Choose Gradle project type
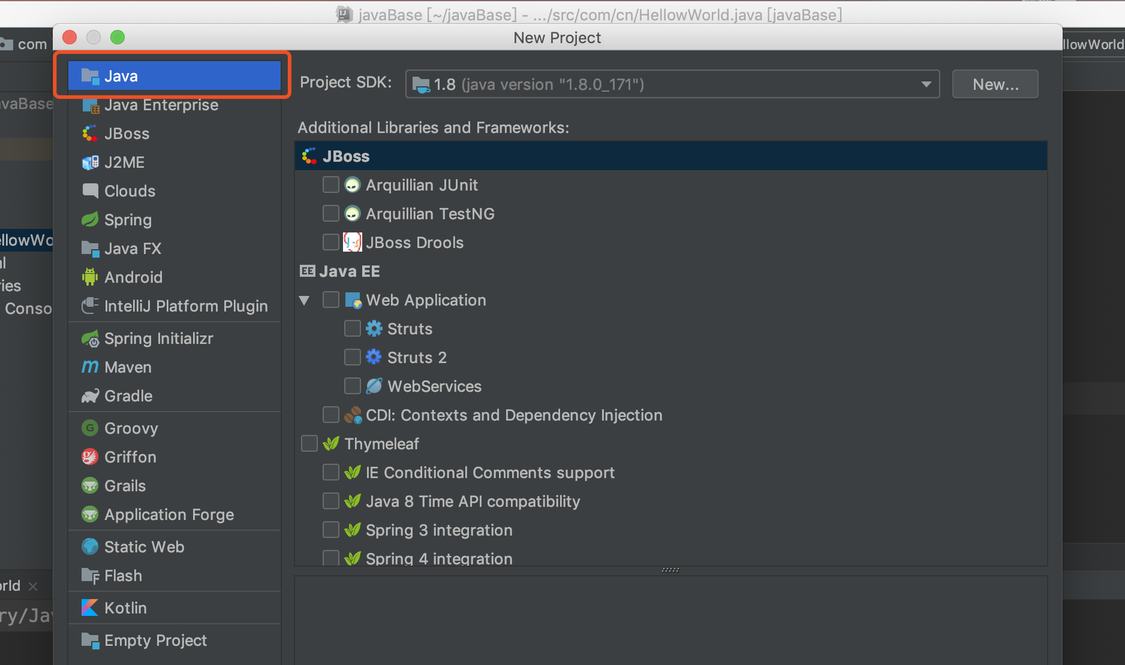The image size is (1125, 665). (175, 396)
